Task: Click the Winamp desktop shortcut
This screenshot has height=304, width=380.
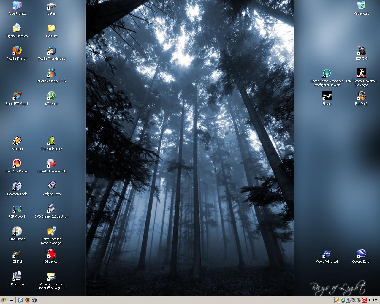Action: (17, 141)
